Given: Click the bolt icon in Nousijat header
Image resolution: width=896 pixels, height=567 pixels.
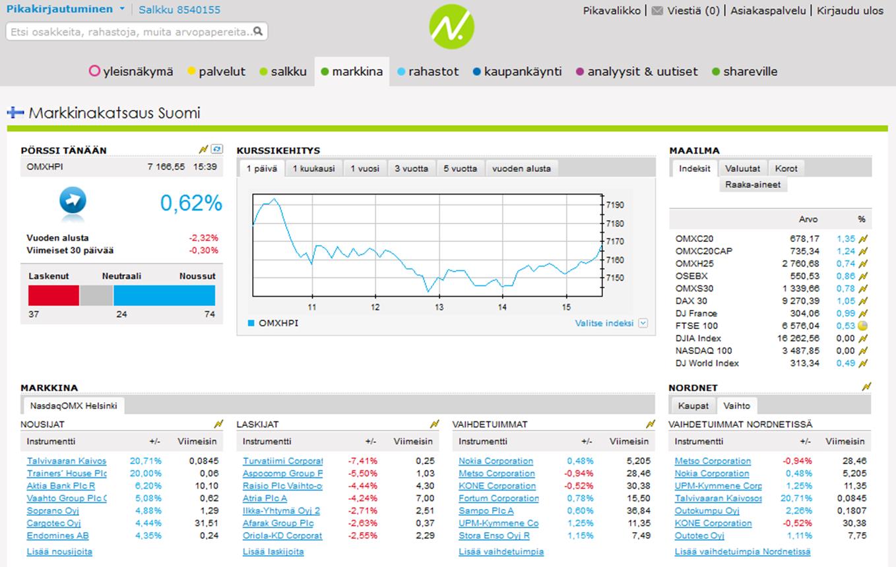Looking at the screenshot, I should [218, 424].
